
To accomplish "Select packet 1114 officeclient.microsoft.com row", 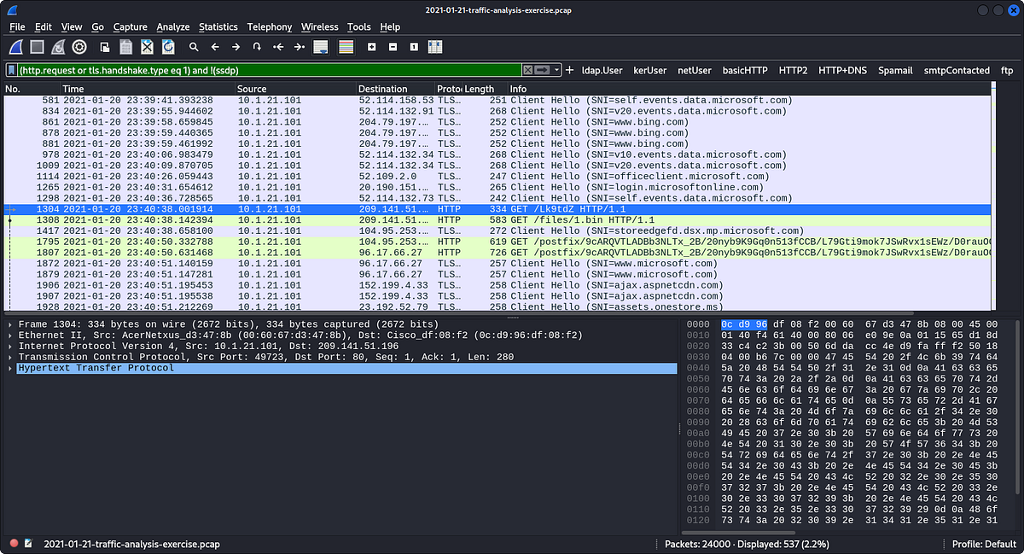I will pos(497,177).
